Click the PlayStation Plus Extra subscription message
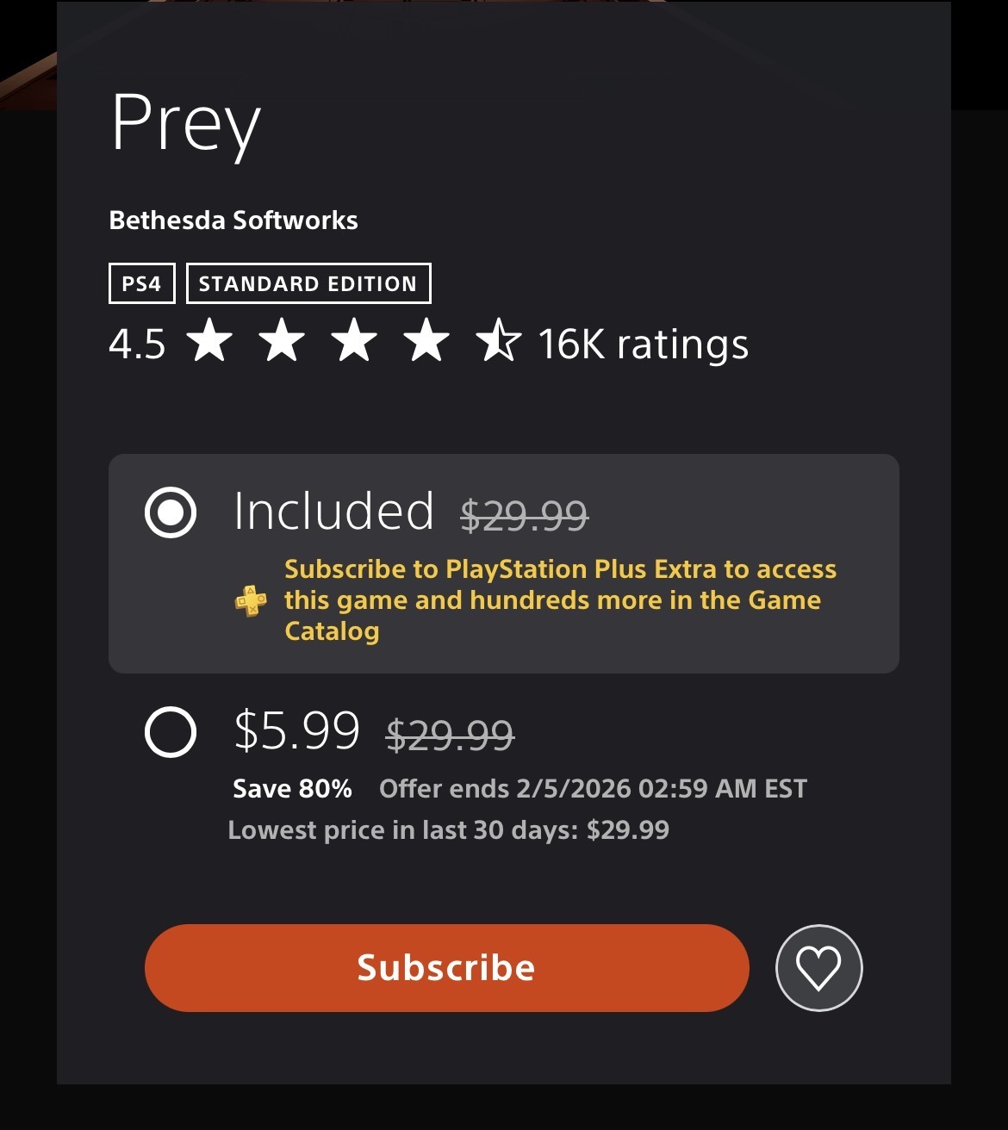The image size is (1008, 1130). click(x=560, y=600)
